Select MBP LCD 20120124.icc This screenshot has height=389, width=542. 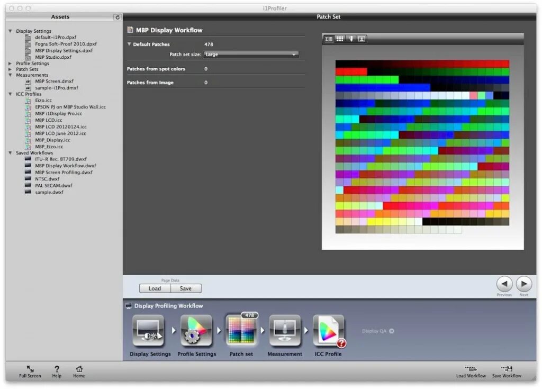click(x=60, y=127)
